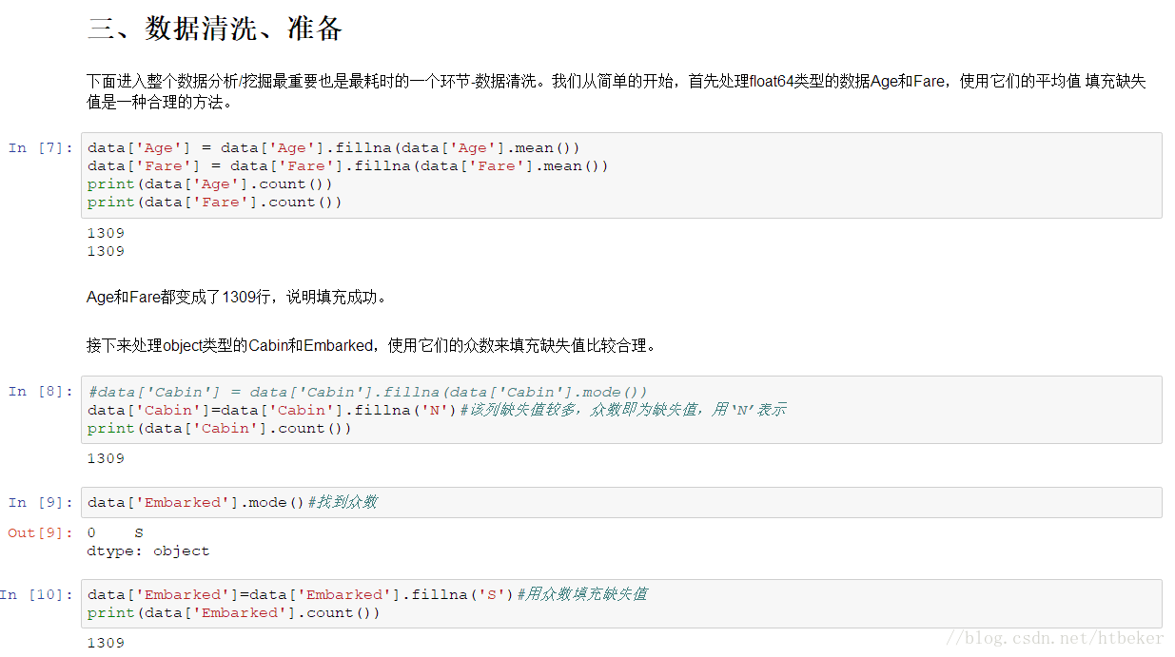The width and height of the screenshot is (1175, 657).
Task: Click the dtype: object output text
Action: pos(147,551)
